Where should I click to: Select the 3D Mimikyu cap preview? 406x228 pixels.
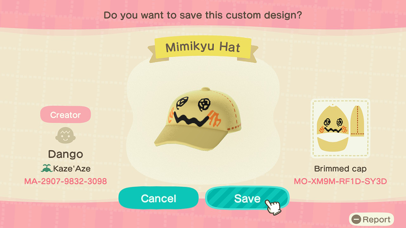point(198,119)
